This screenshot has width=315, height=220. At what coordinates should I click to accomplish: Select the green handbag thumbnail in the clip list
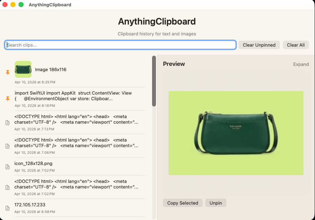23,69
